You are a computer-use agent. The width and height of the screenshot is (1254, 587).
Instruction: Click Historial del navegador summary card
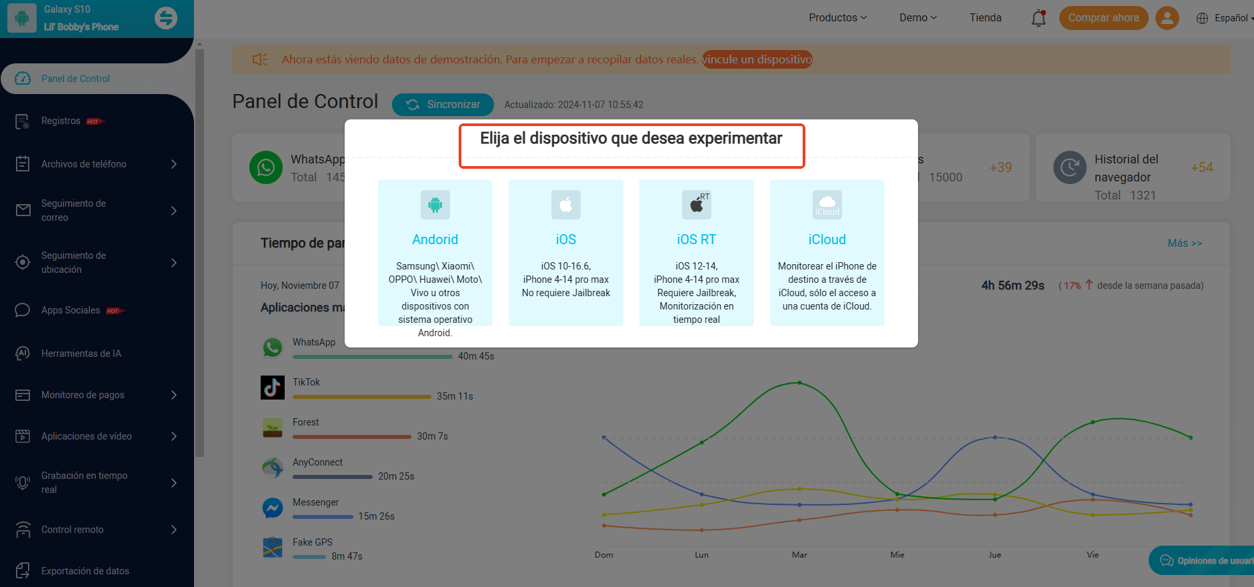pos(1133,167)
